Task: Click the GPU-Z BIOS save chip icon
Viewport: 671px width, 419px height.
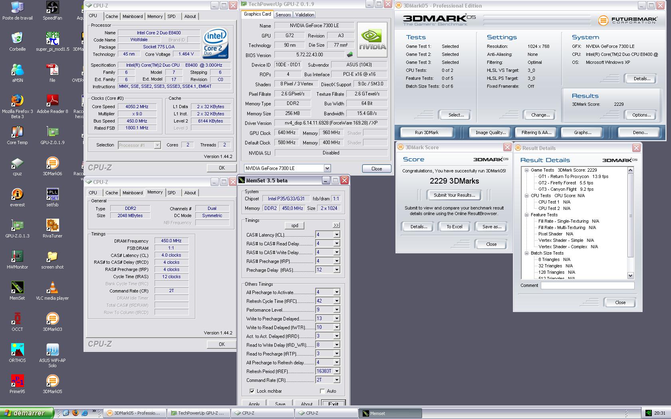Action: (350, 55)
